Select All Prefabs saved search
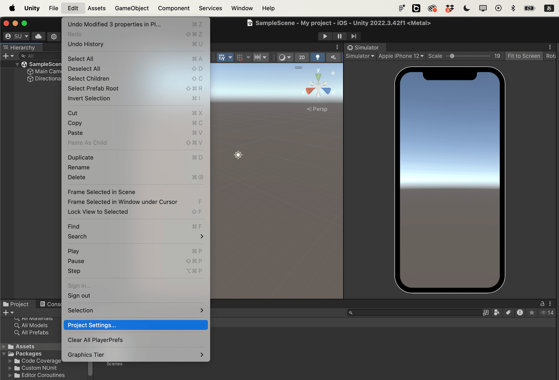 point(31,333)
